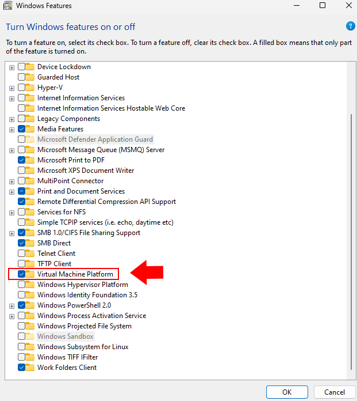Expand the Windows PowerShell 2.0 node
This screenshot has height=401, width=357.
(x=11, y=306)
